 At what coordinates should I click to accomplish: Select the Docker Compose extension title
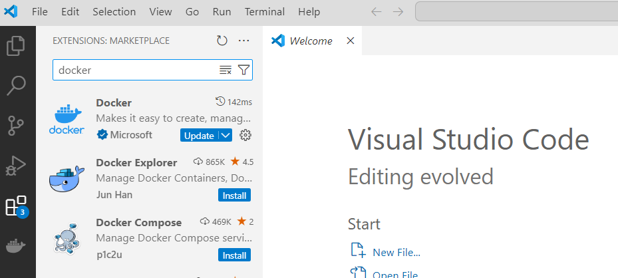pos(139,222)
